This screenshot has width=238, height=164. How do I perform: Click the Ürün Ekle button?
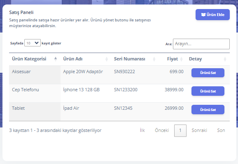coord(212,14)
